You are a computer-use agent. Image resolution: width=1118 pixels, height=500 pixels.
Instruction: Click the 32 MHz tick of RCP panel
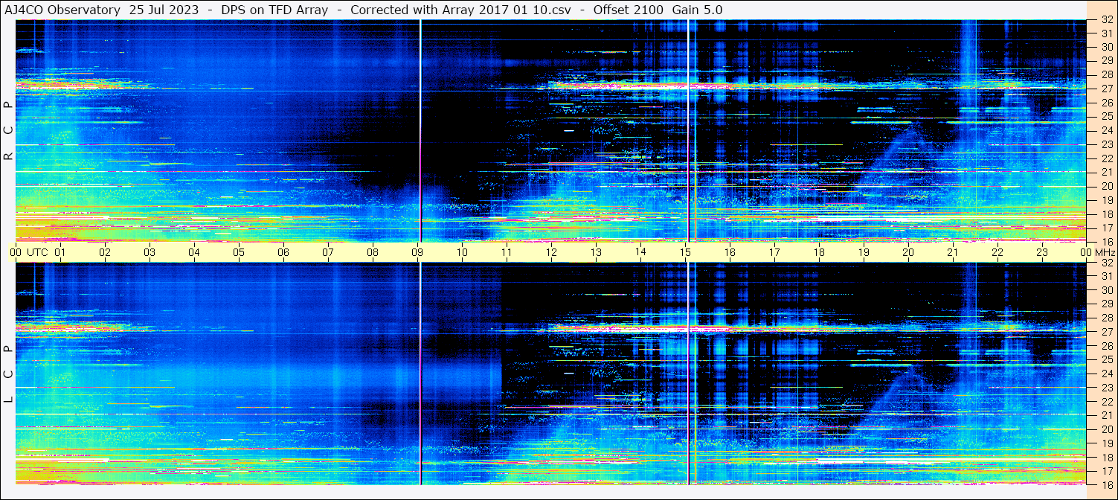click(x=1107, y=20)
